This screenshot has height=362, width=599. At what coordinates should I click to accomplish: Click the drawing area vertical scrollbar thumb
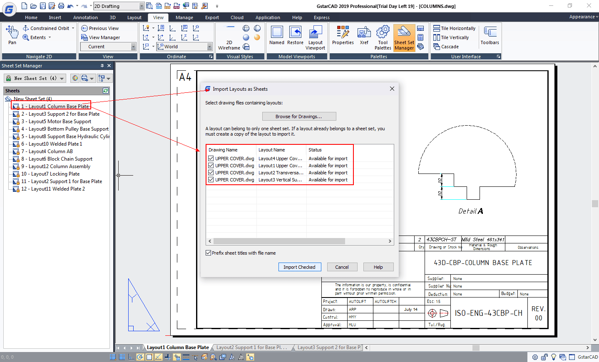(x=595, y=204)
